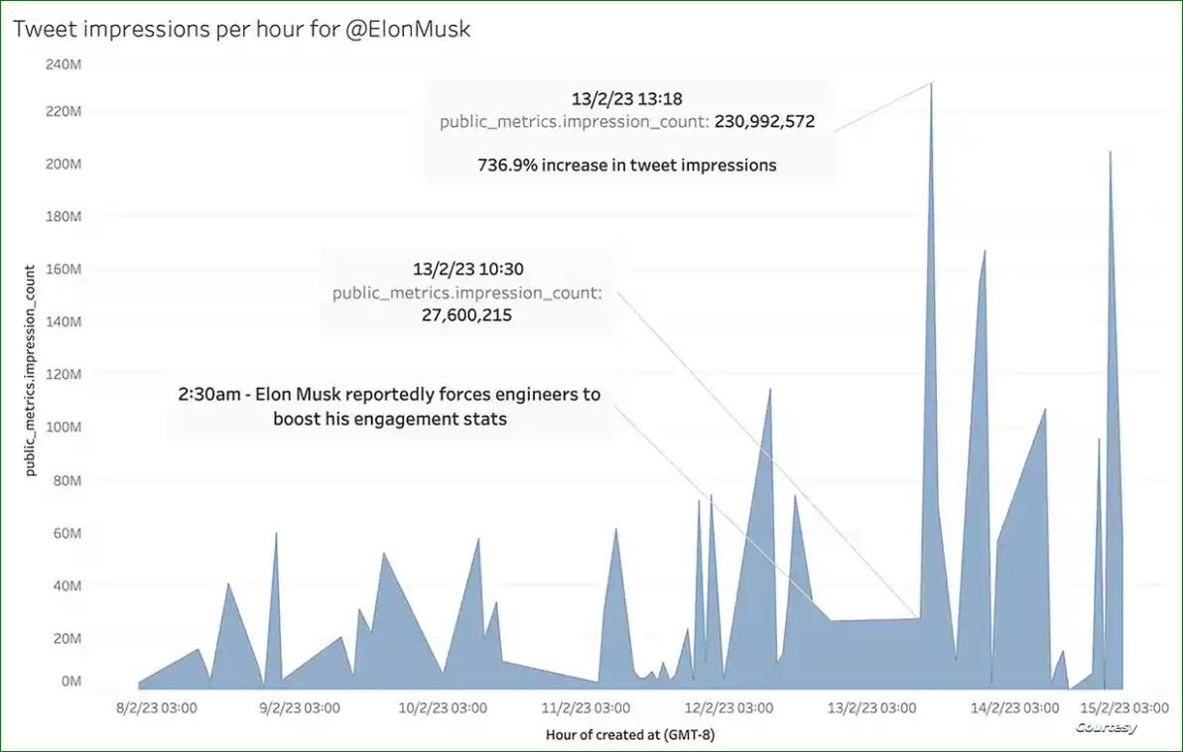
Task: Click the Courtesy watermark text
Action: click(1106, 728)
